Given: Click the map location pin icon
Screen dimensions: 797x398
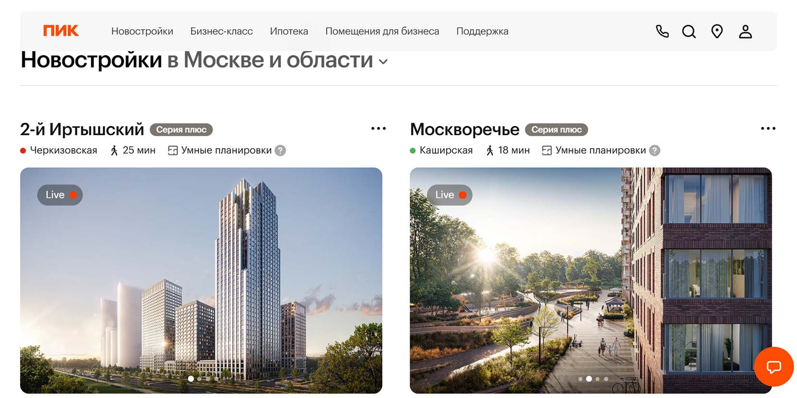Looking at the screenshot, I should (717, 32).
